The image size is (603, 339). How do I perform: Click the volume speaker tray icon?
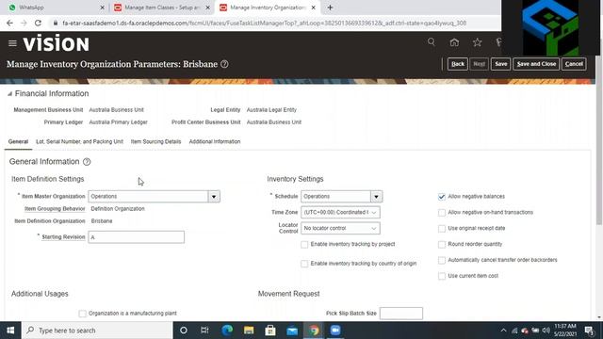546,331
